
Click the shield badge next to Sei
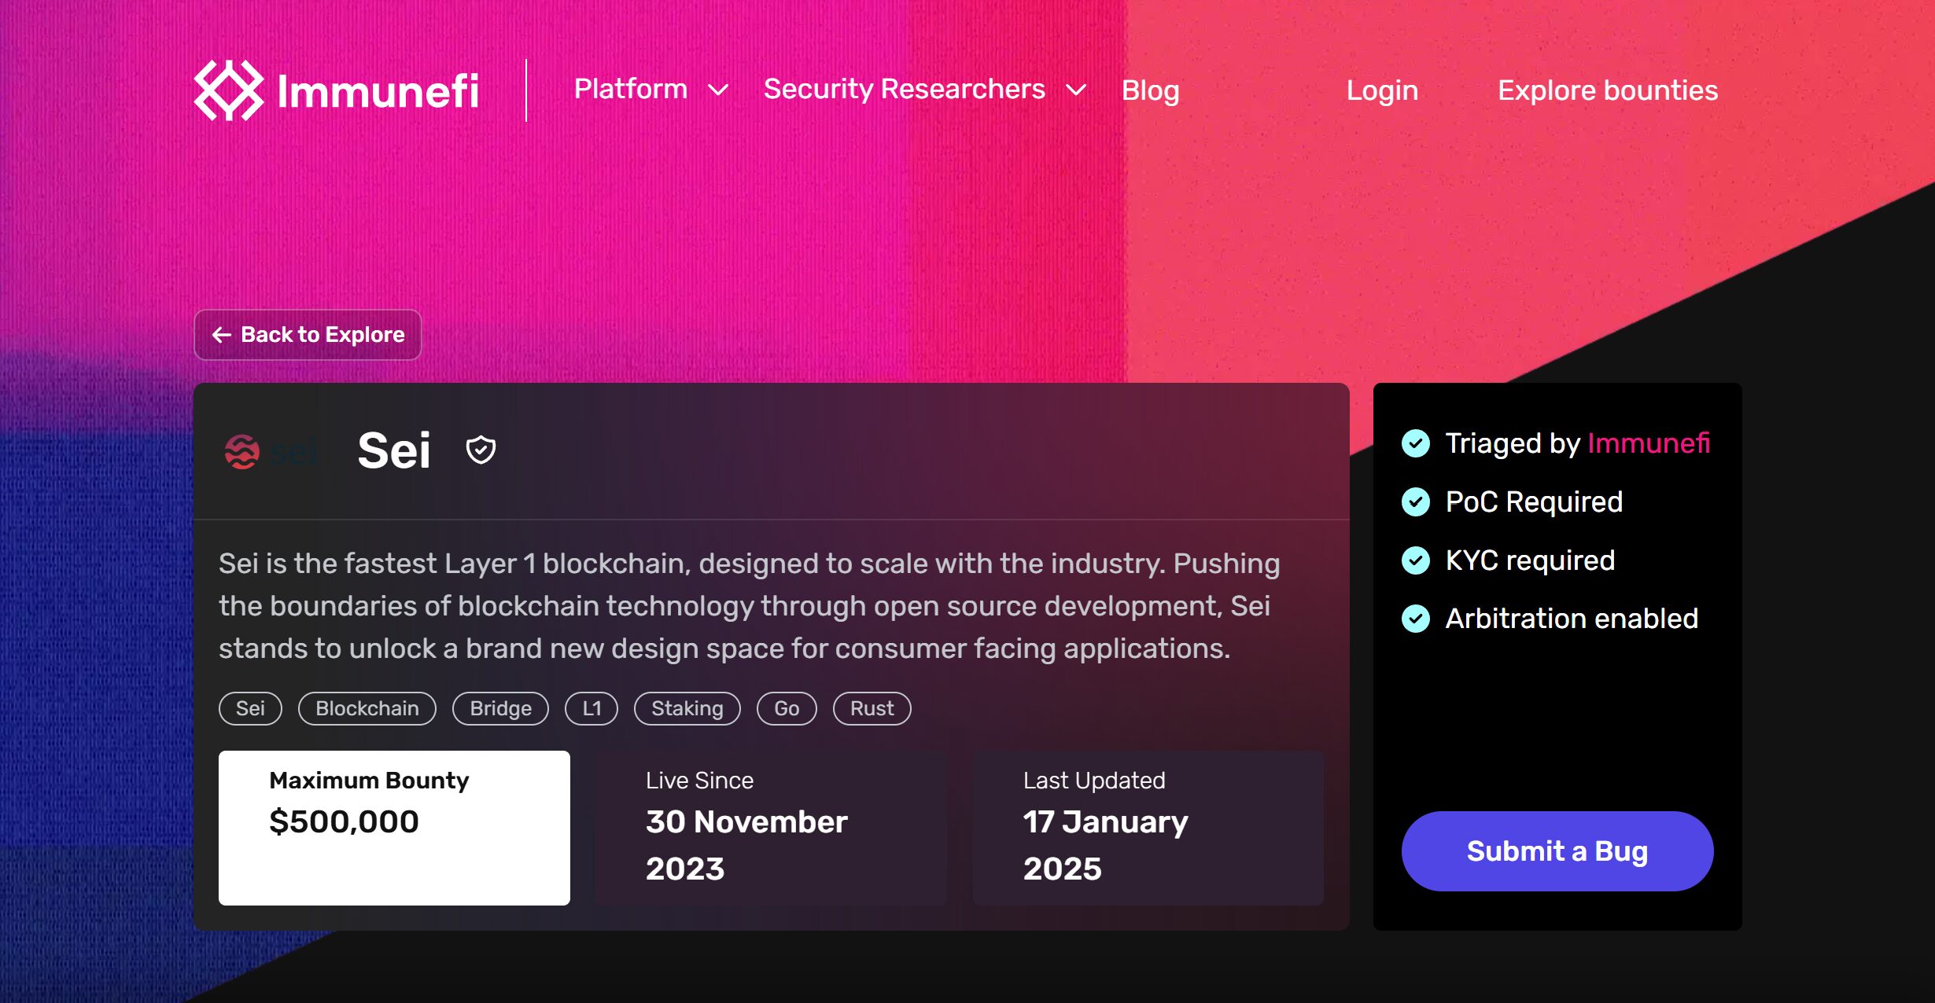481,450
